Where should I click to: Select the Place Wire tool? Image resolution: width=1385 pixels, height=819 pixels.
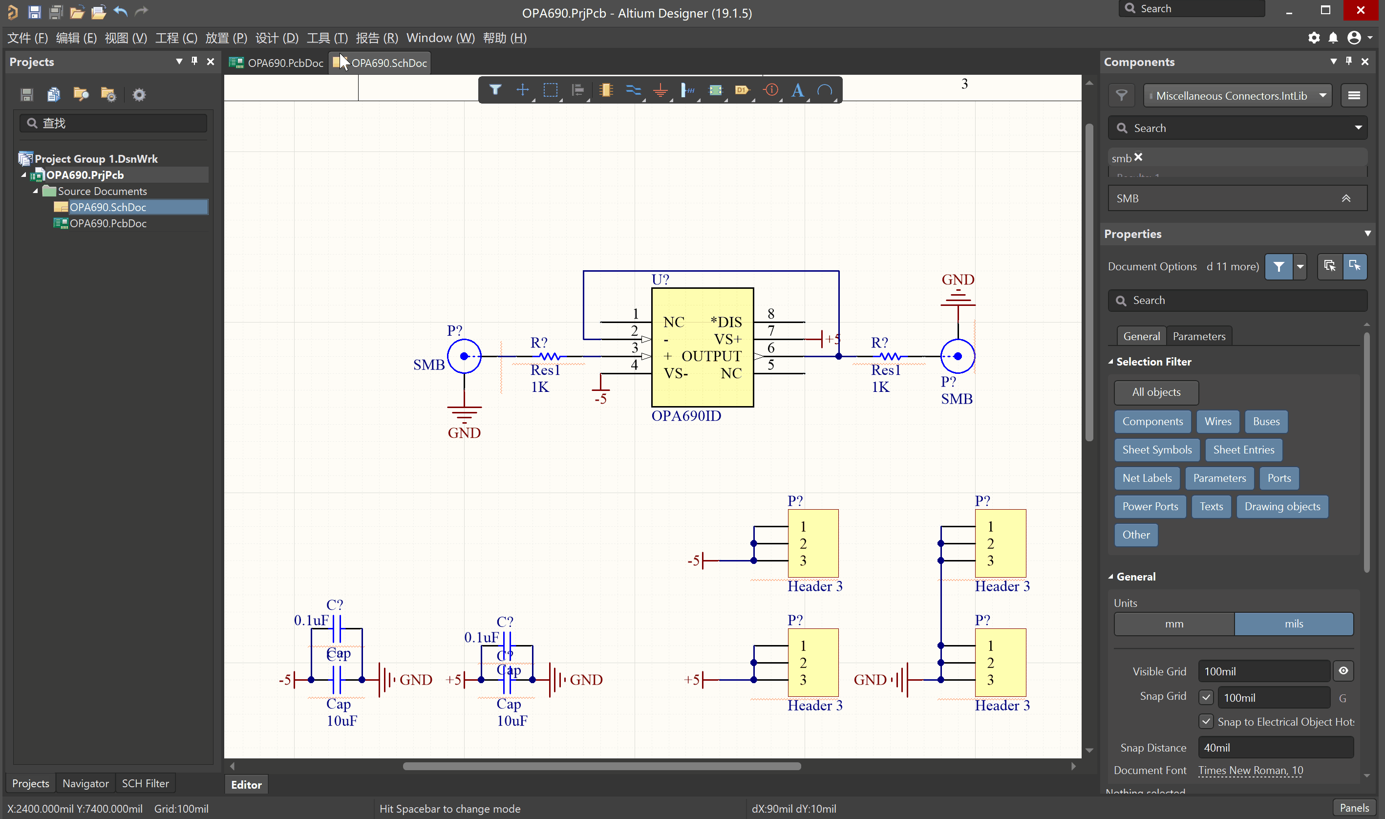pos(633,90)
